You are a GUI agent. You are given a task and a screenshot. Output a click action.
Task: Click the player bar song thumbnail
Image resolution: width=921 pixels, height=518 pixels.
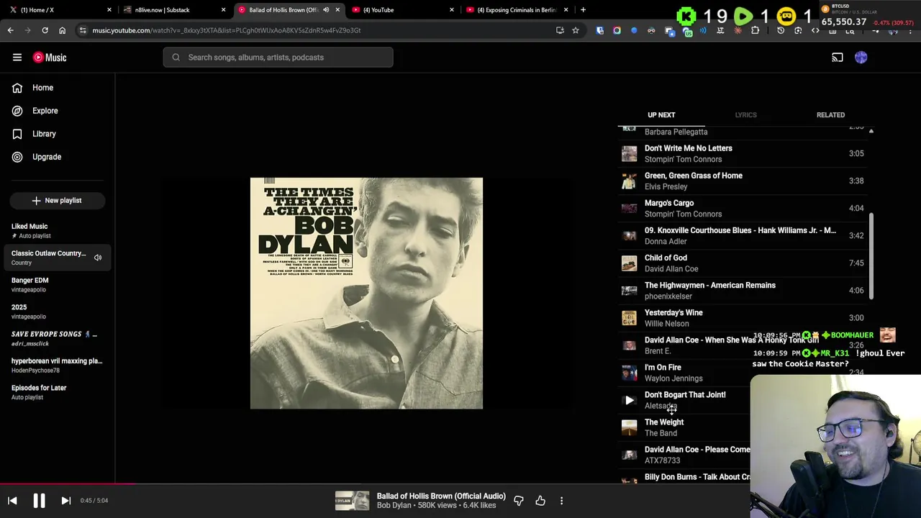point(352,501)
